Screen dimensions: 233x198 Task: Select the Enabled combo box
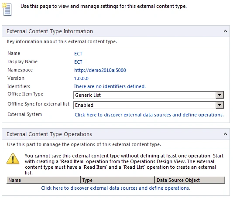pos(149,105)
